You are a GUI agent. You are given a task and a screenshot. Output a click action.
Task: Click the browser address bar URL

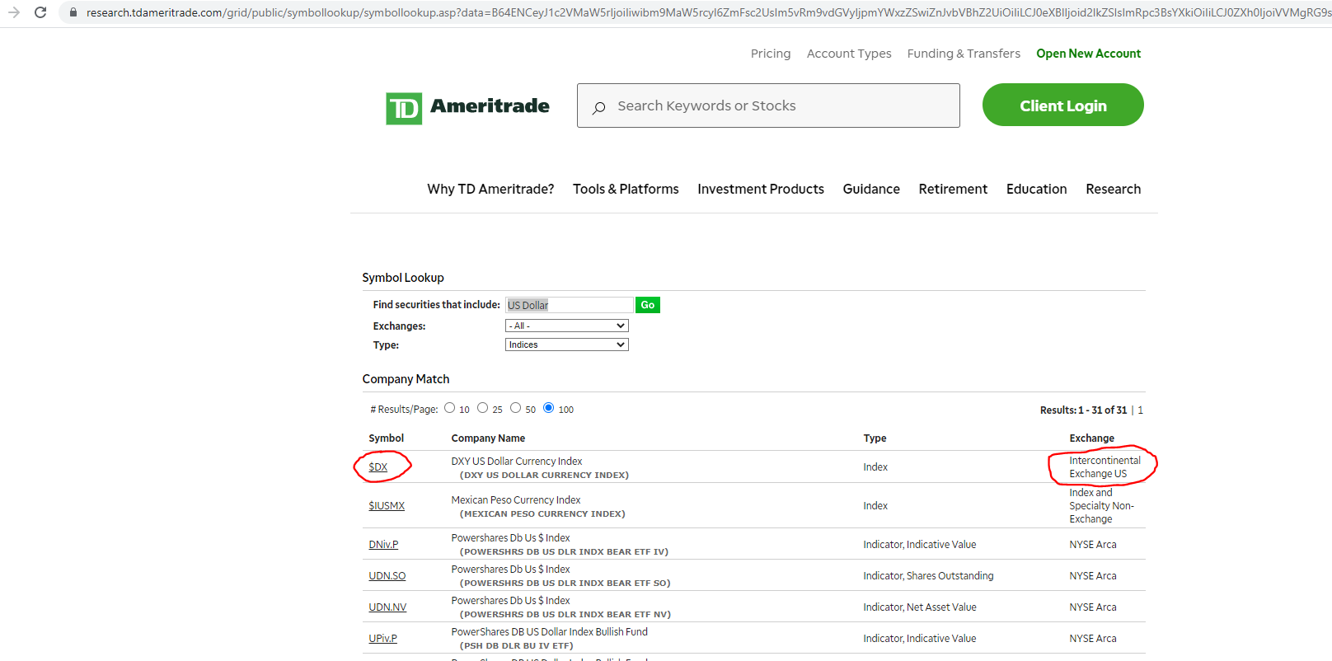tap(707, 12)
